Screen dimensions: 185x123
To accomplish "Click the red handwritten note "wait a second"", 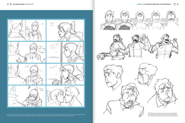I will [27, 67].
